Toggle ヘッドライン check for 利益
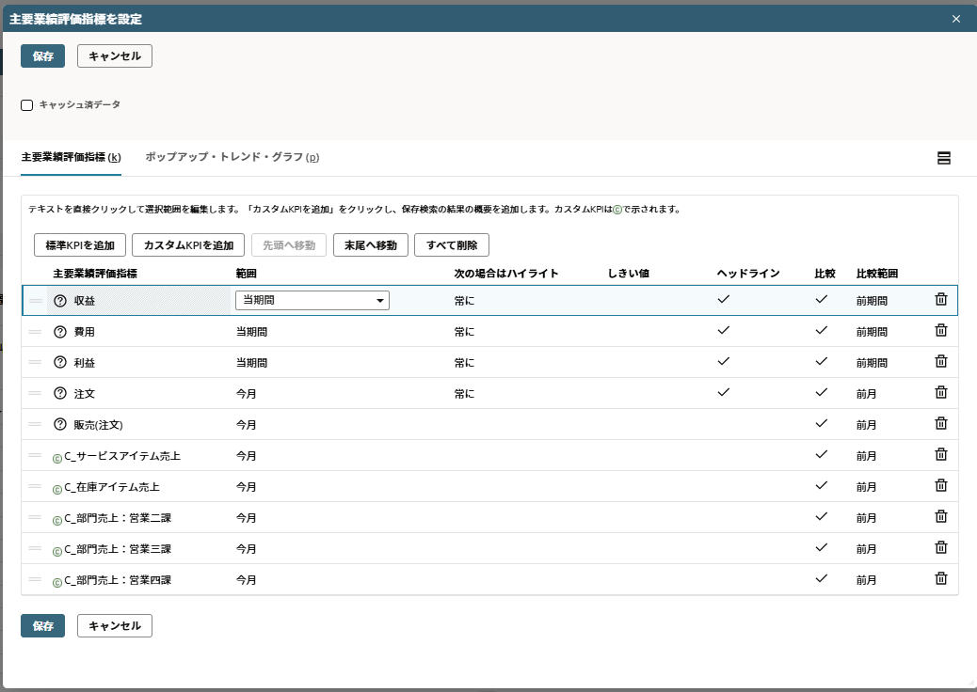 tap(724, 362)
